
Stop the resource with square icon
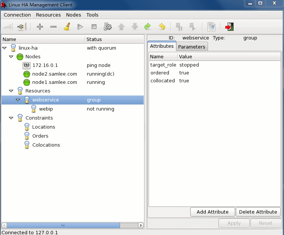coord(94,27)
